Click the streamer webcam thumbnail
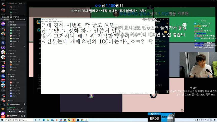This screenshot has width=217, height=122. [x=198, y=65]
